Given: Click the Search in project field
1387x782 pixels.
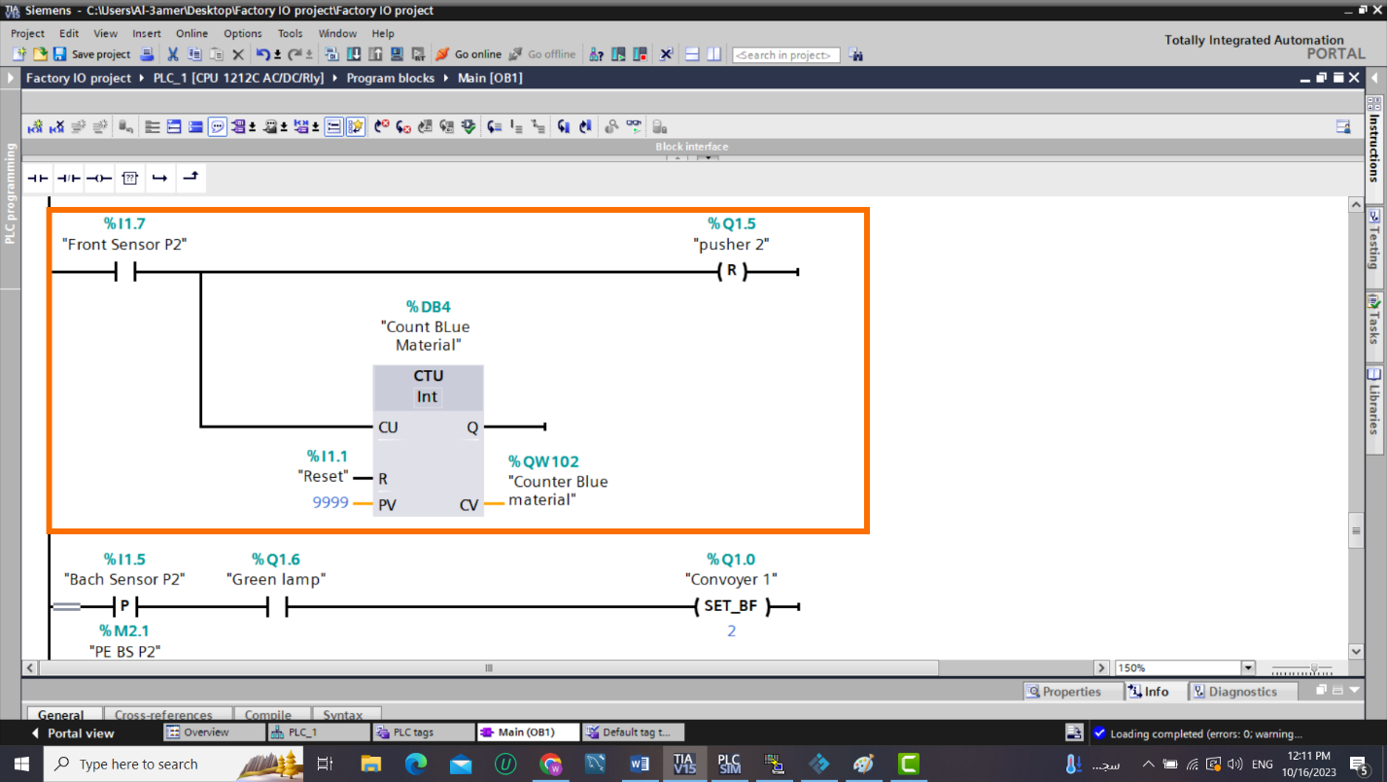Looking at the screenshot, I should (786, 55).
